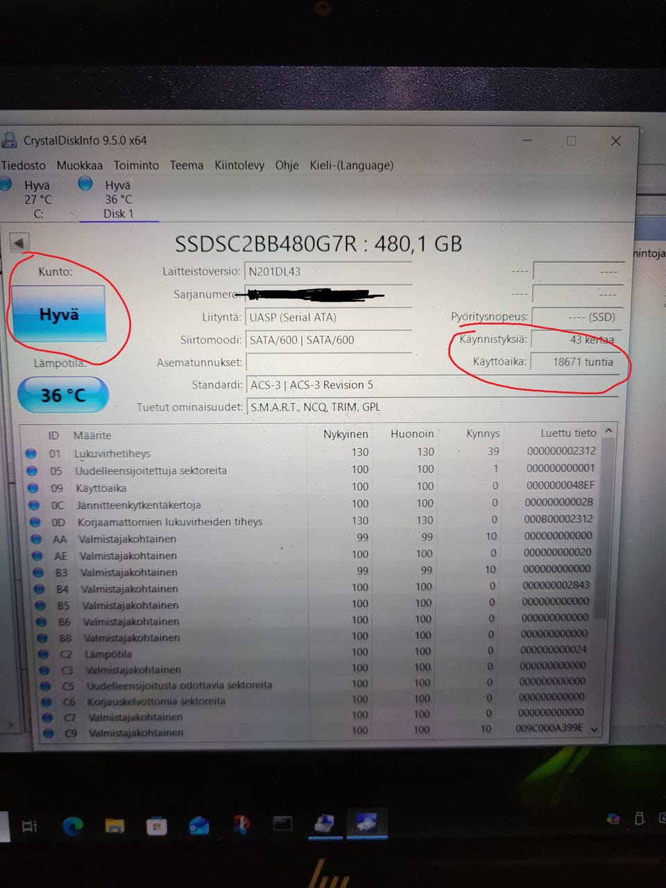This screenshot has height=888, width=666.
Task: Click the Liityntä field UASP (Serial ATA)
Action: coord(328,317)
